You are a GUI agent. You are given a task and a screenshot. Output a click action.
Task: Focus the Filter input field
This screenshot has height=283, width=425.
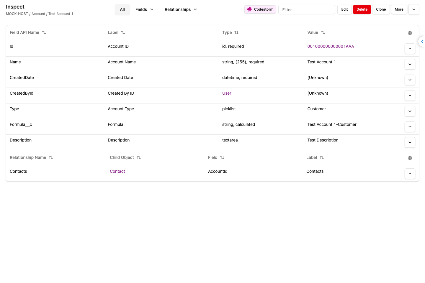pos(307,9)
